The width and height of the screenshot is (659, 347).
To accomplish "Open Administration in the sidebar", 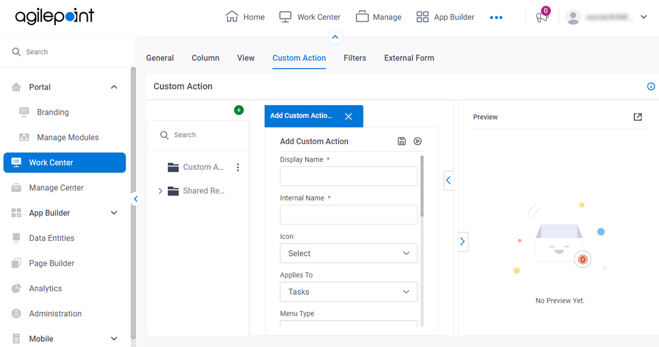I will [x=55, y=314].
